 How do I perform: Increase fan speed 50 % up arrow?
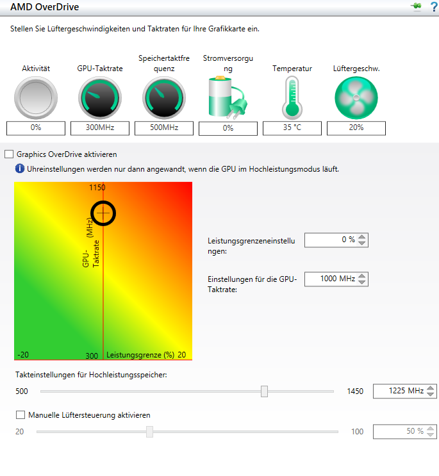click(x=431, y=429)
